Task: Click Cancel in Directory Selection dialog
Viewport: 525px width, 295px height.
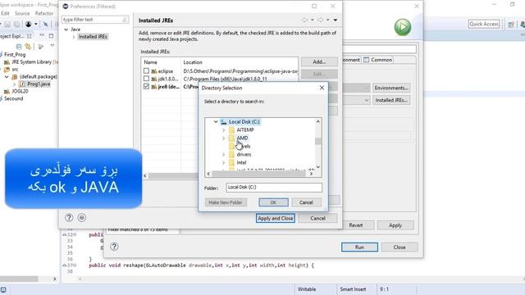Action: (306, 202)
